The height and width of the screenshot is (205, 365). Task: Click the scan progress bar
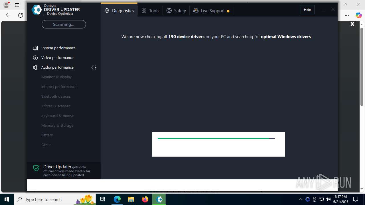click(216, 138)
